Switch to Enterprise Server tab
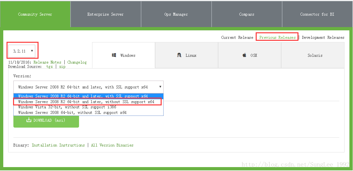 click(x=105, y=14)
